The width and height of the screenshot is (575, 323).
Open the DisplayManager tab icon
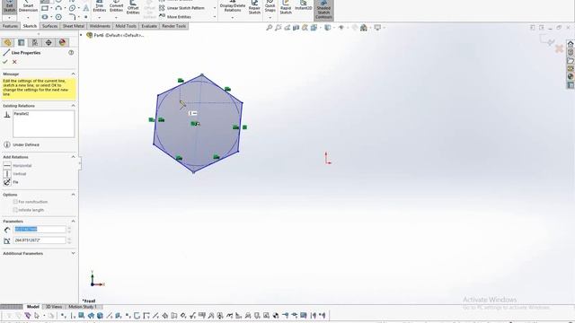pos(62,42)
